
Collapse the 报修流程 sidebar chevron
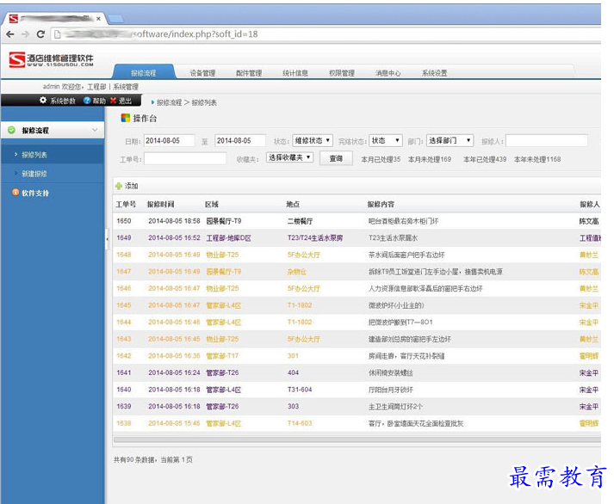(x=95, y=130)
